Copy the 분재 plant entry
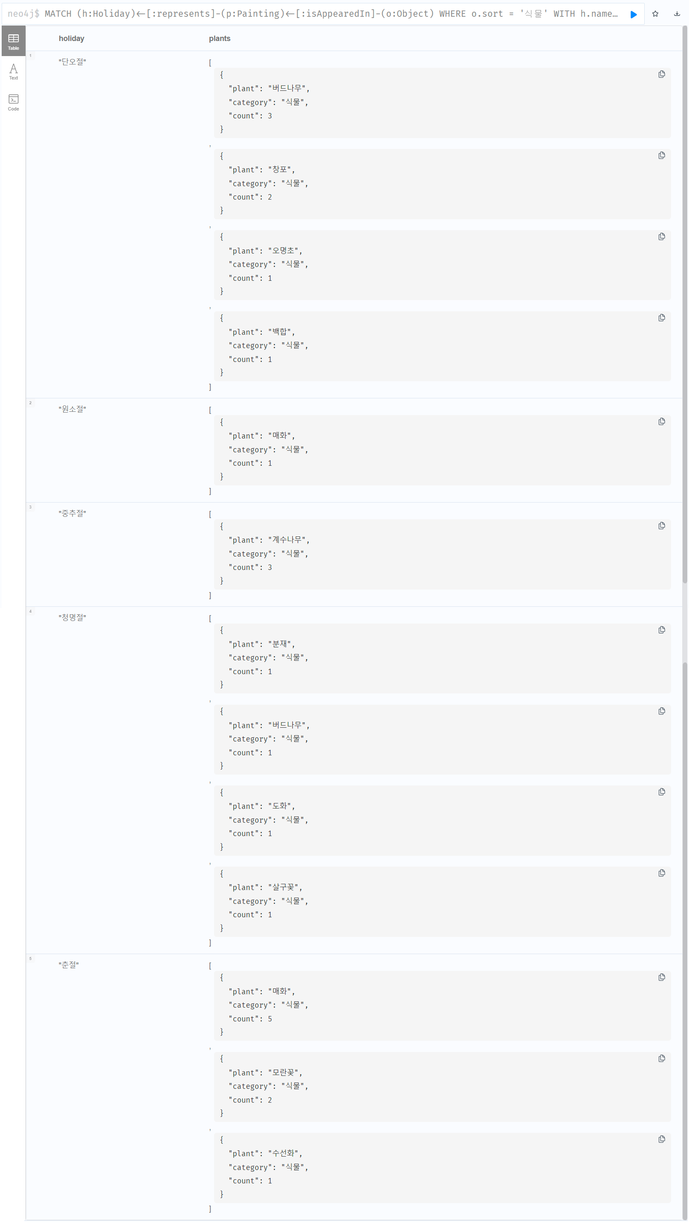Viewport: 689px width, 1224px height. coord(661,630)
